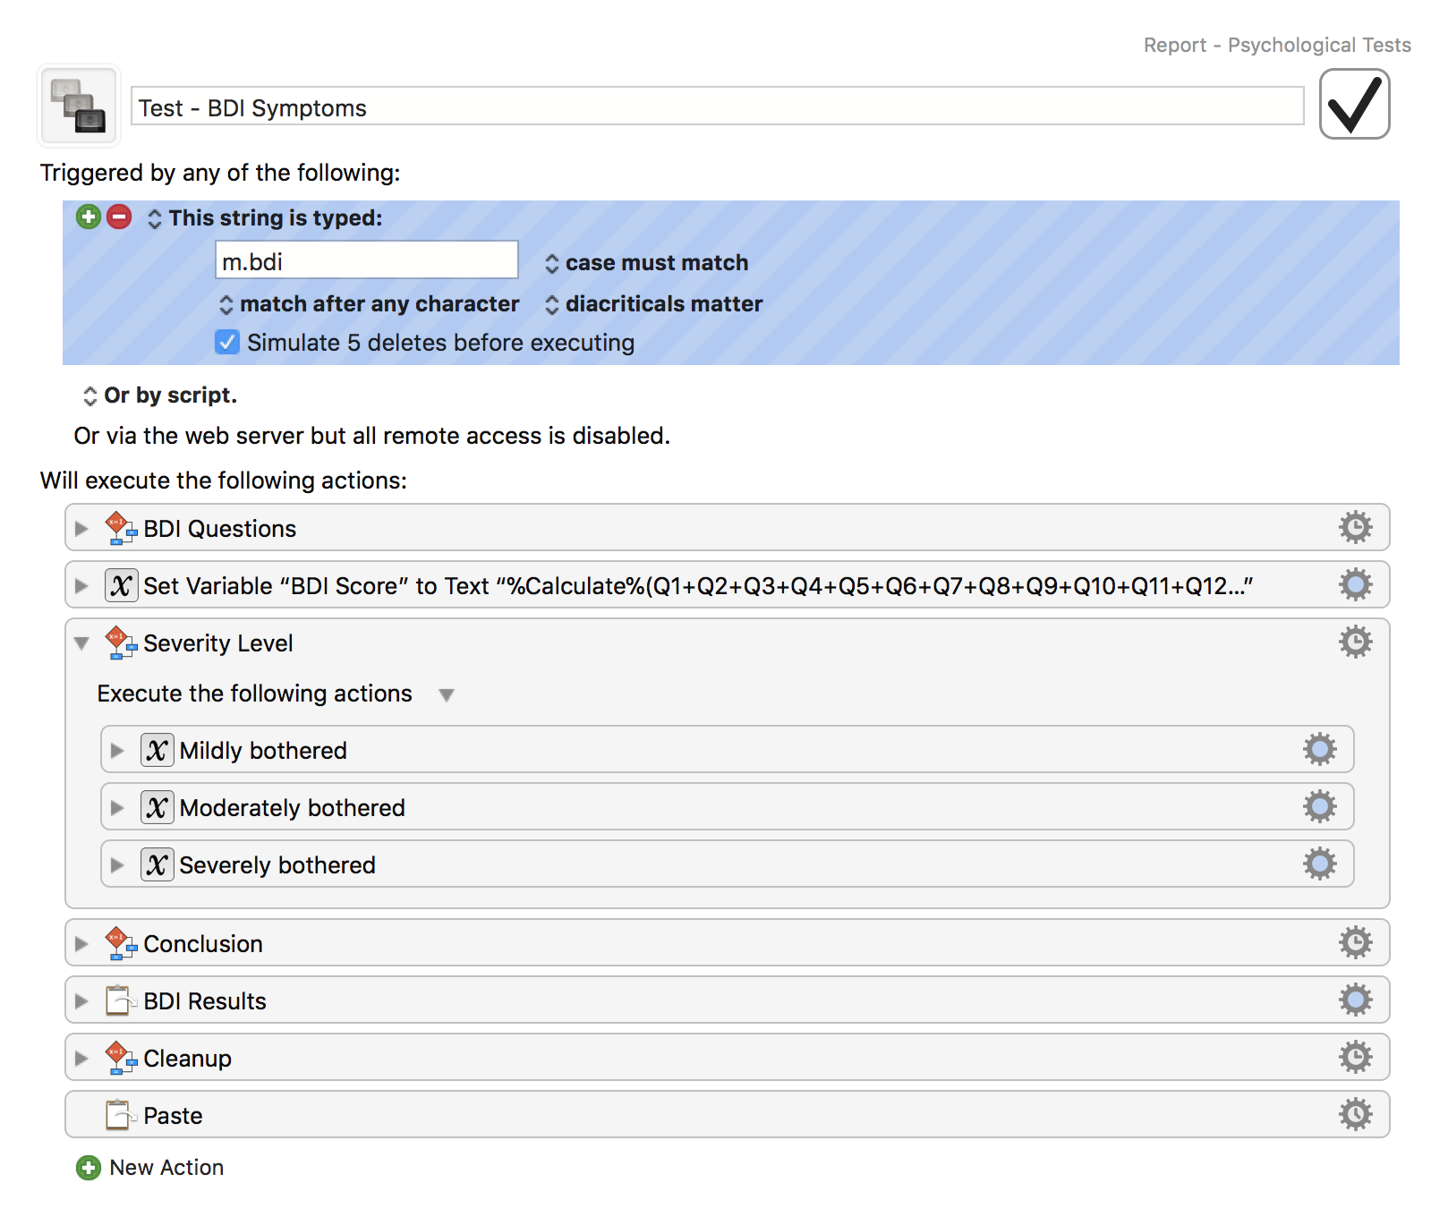
Task: Click the Mildly bothered variable icon
Action: click(x=157, y=750)
